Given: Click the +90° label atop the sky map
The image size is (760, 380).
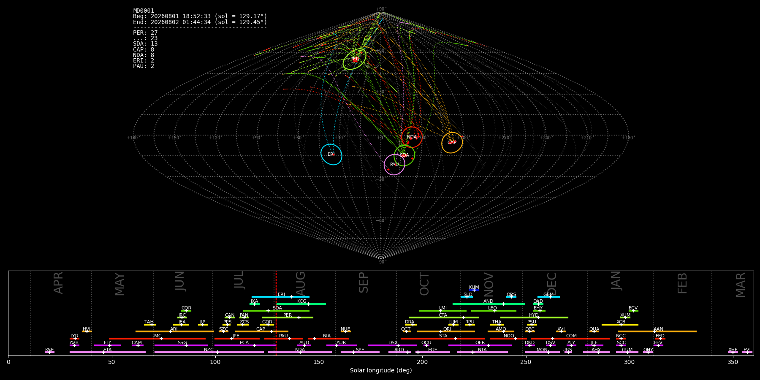Looking at the screenshot, I should [x=381, y=9].
